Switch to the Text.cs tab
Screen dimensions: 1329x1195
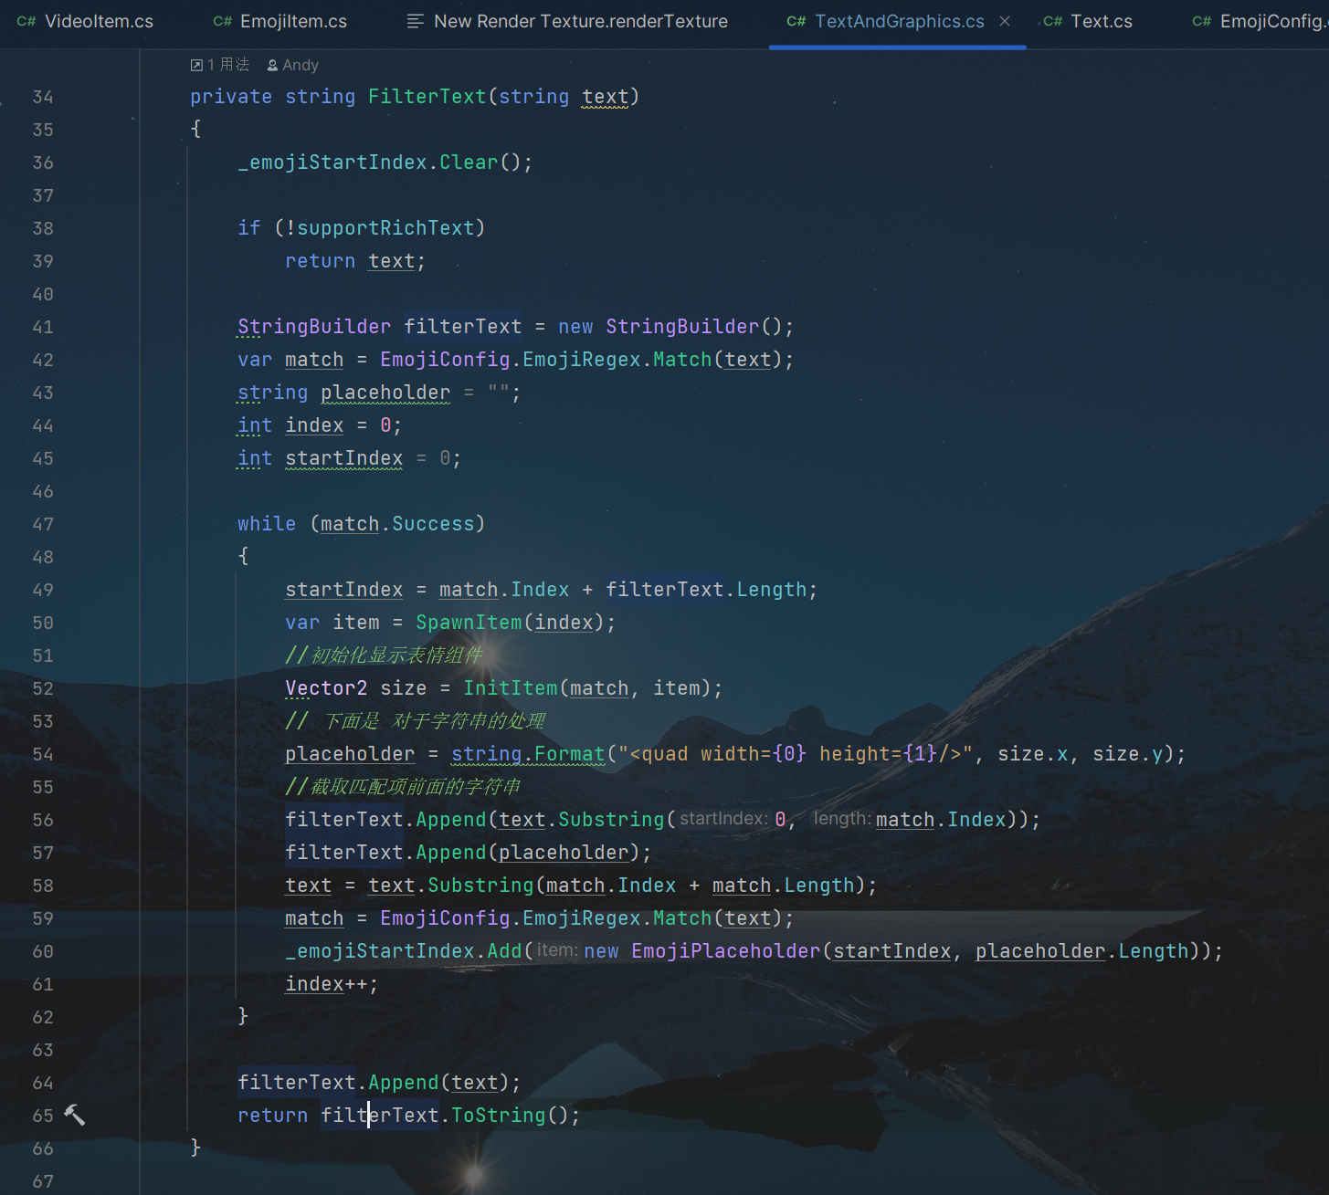[1101, 21]
